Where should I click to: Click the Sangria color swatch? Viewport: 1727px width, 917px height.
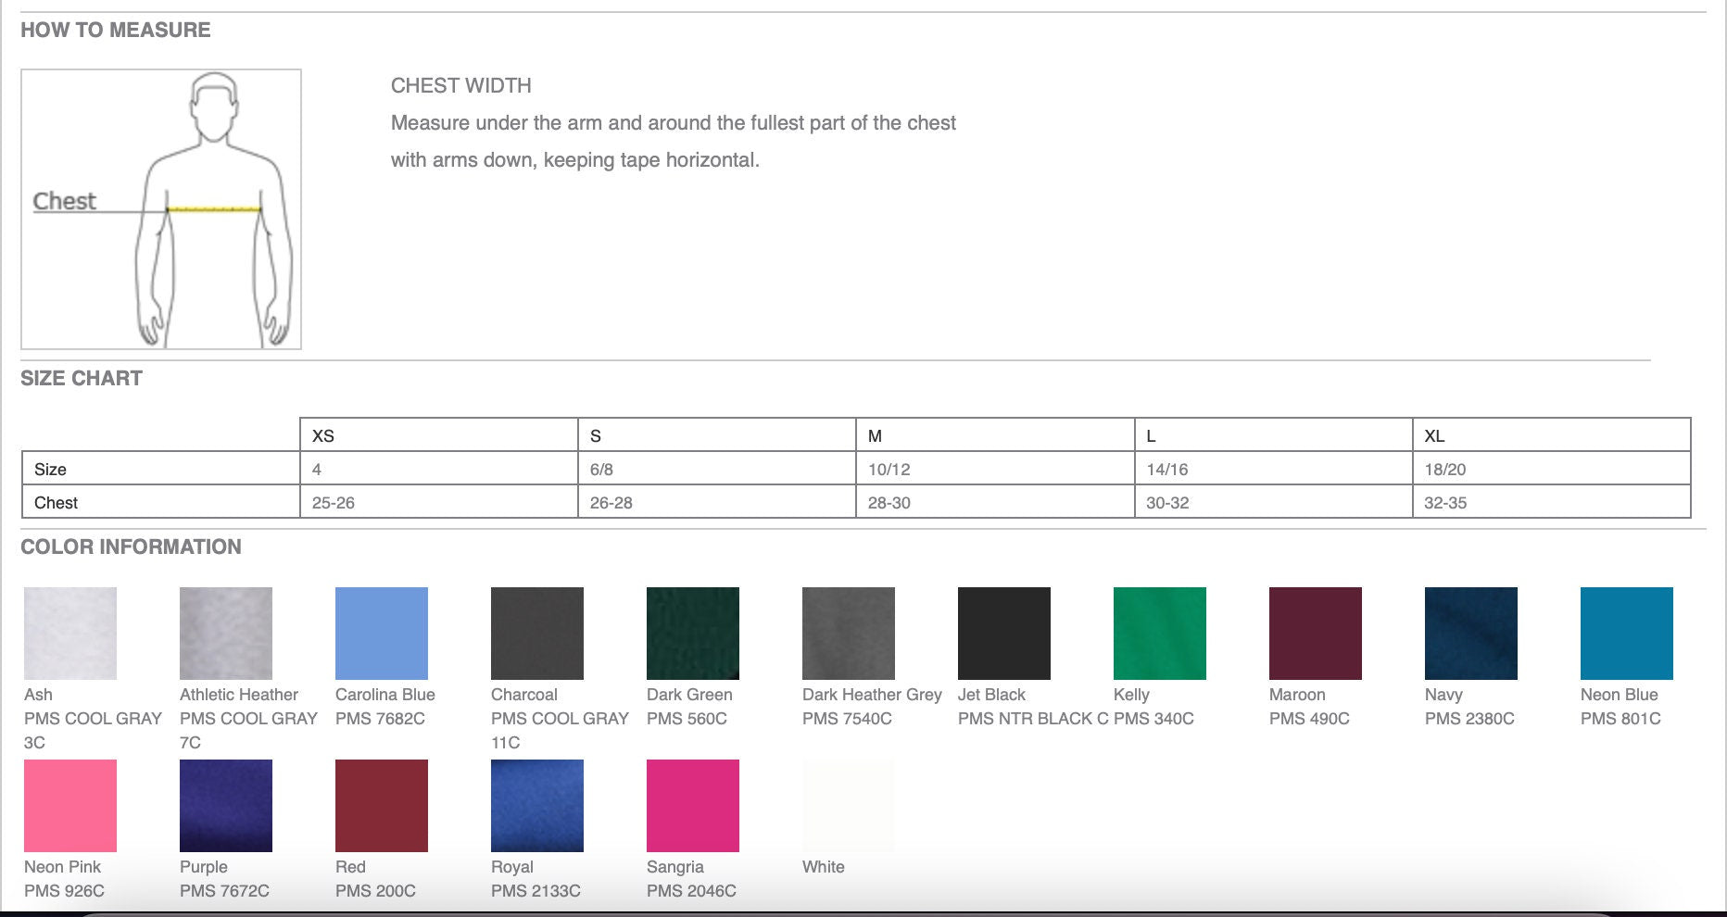tap(693, 806)
